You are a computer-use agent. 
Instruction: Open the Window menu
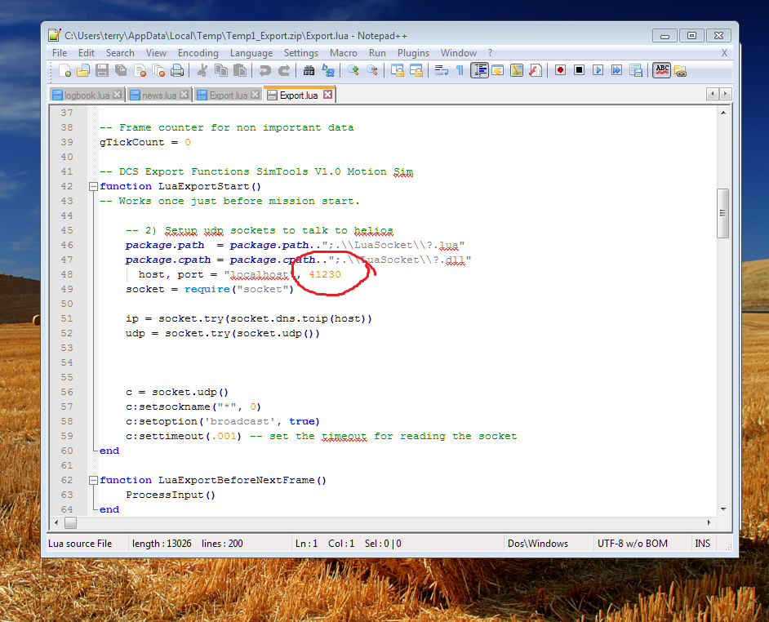(x=459, y=53)
